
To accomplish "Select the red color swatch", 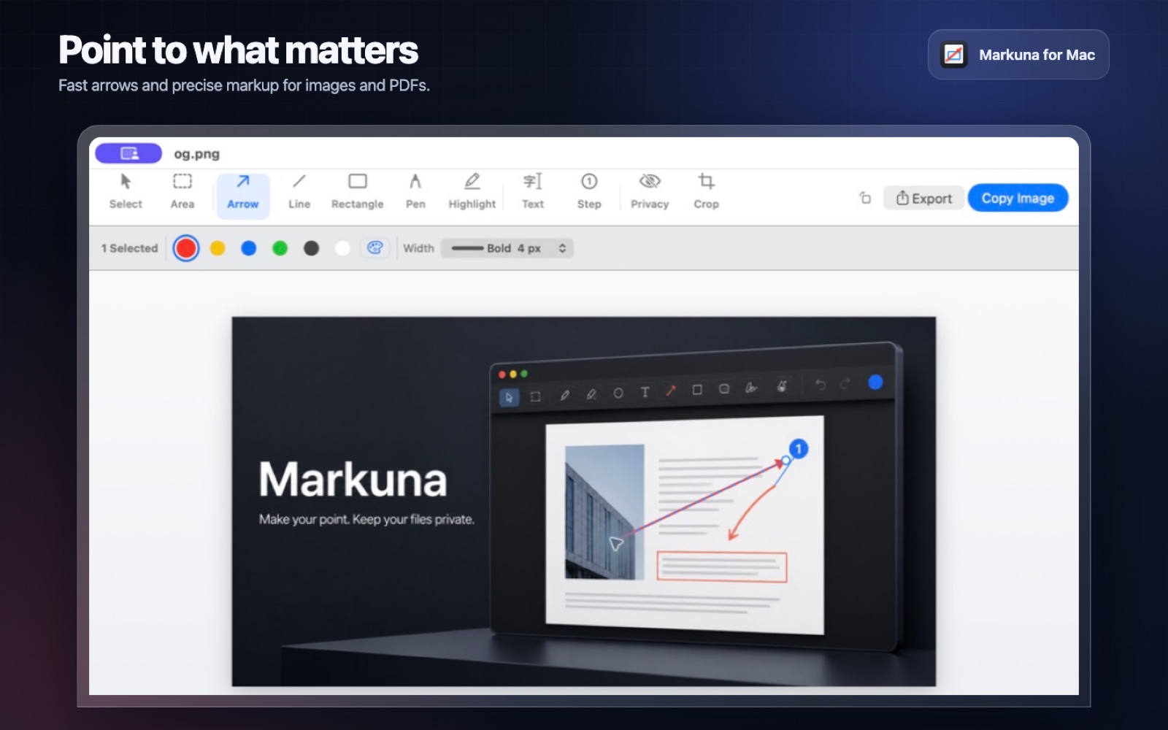I will pyautogui.click(x=186, y=248).
